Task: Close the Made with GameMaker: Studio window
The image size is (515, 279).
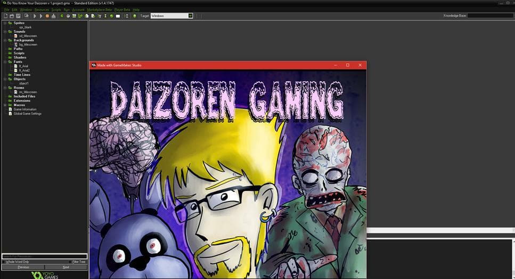Action: click(360, 65)
